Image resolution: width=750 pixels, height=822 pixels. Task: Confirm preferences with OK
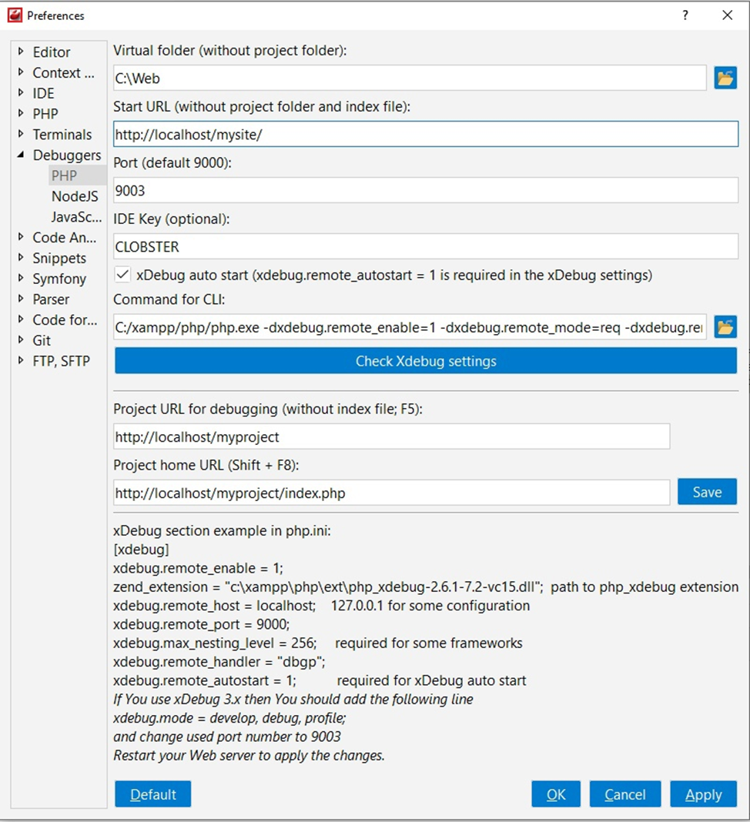point(556,794)
